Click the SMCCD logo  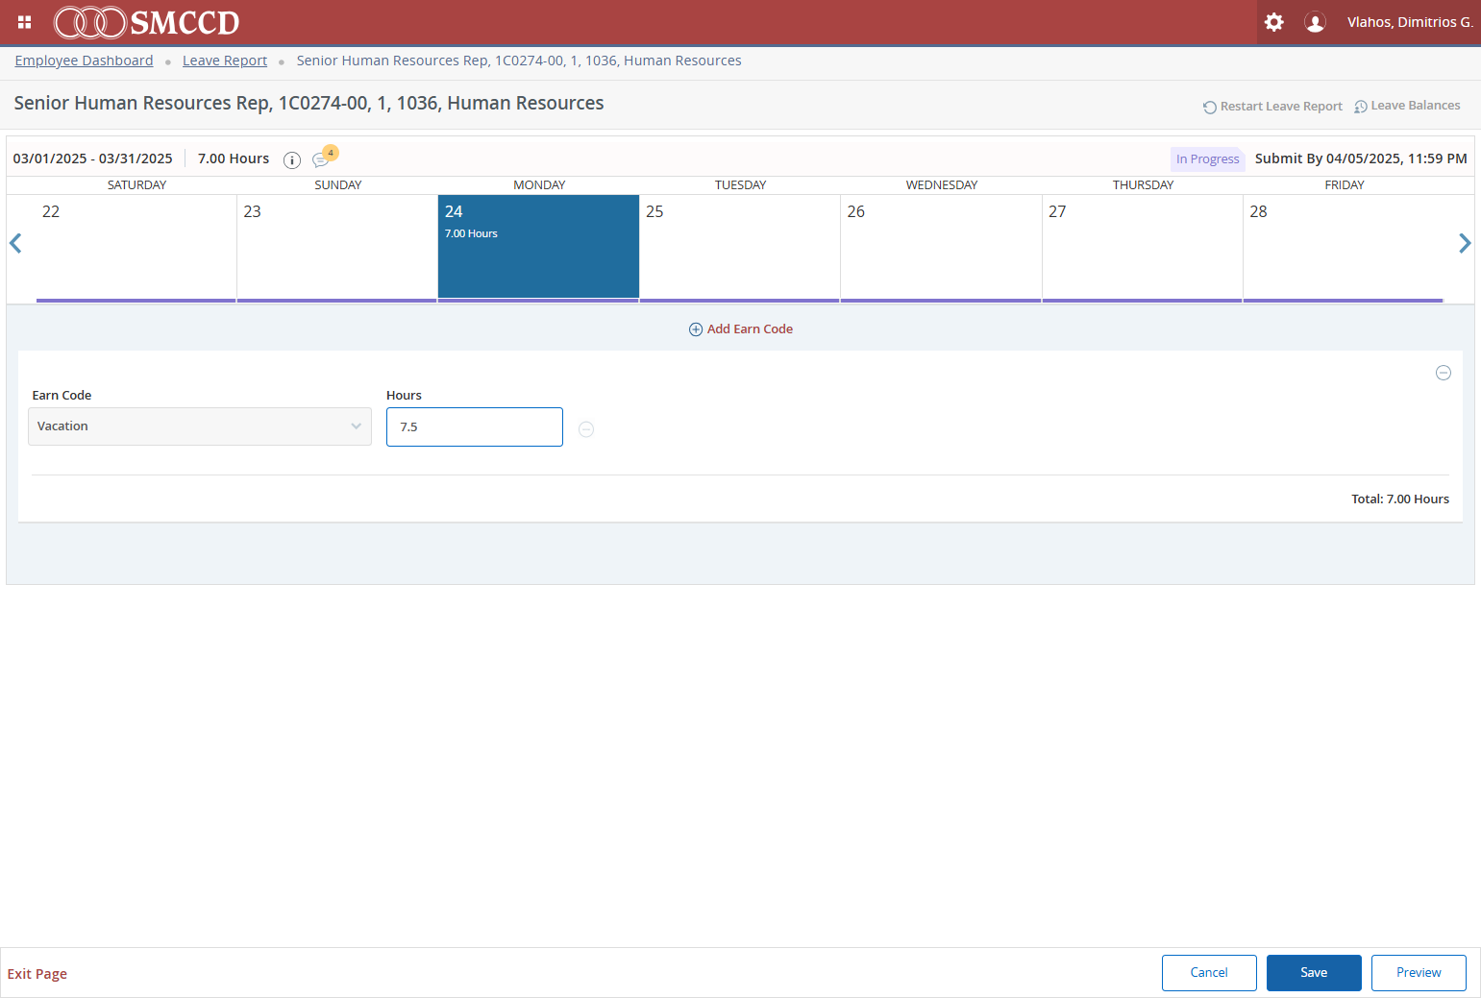click(x=146, y=22)
